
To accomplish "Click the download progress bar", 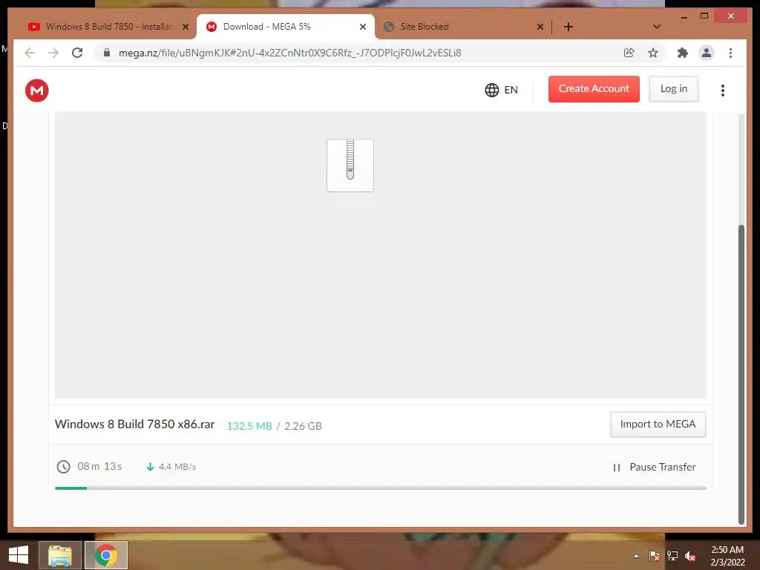I will coord(381,488).
